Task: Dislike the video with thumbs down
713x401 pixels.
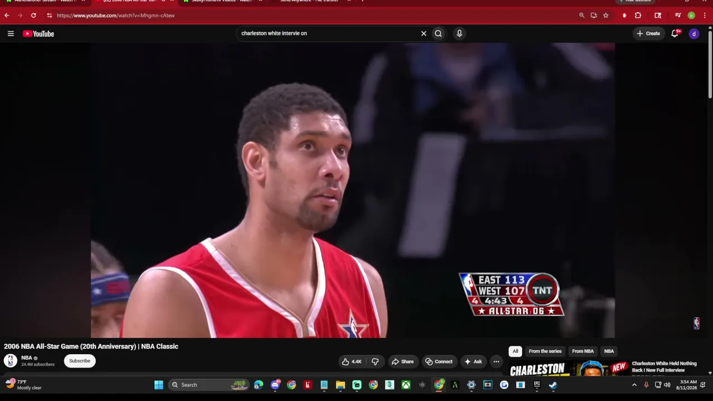Action: tap(375, 361)
